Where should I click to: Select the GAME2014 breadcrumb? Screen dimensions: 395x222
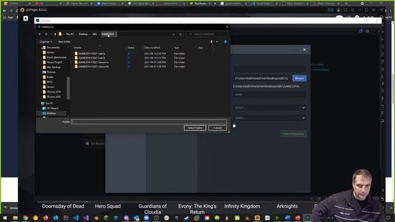[107, 35]
